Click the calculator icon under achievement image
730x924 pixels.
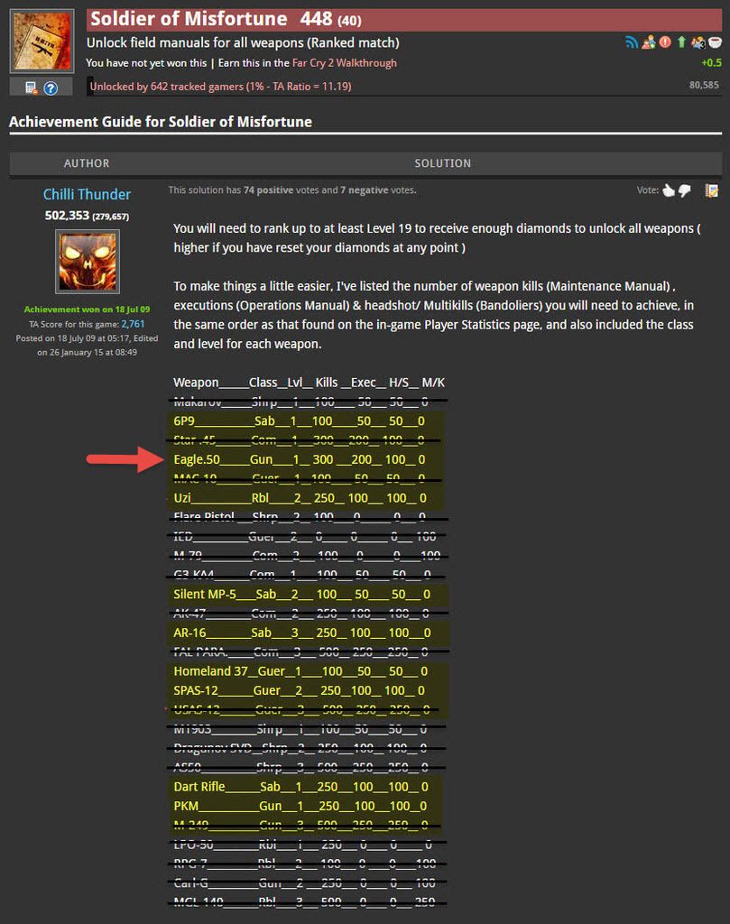[x=32, y=88]
